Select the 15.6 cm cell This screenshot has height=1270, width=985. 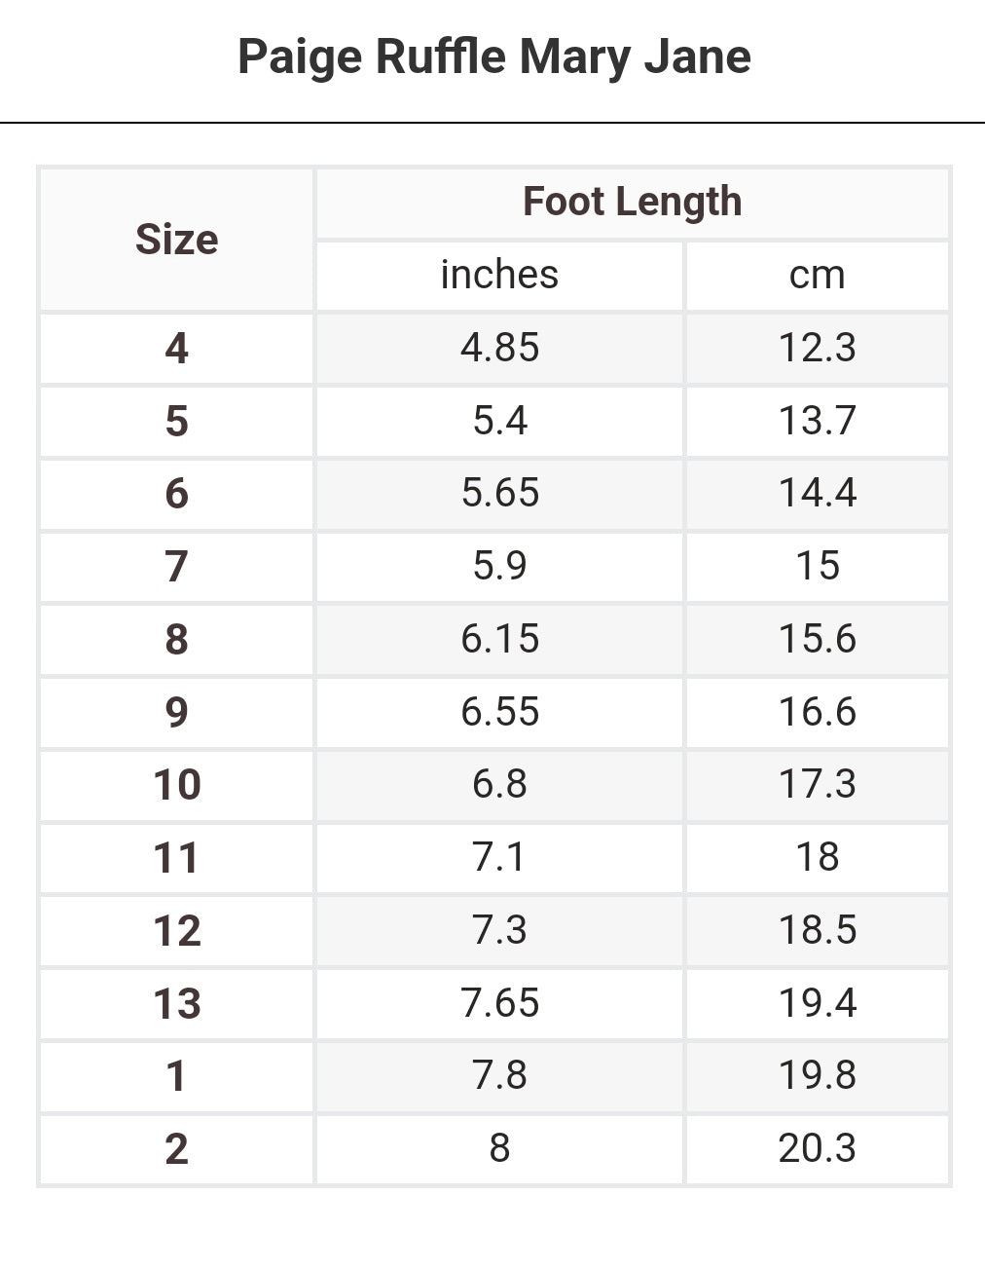tap(817, 639)
